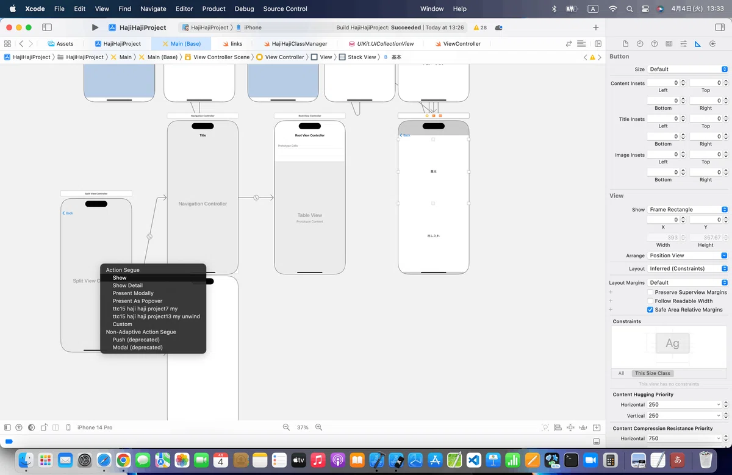
Task: Open the Source Control menu
Action: coord(285,9)
